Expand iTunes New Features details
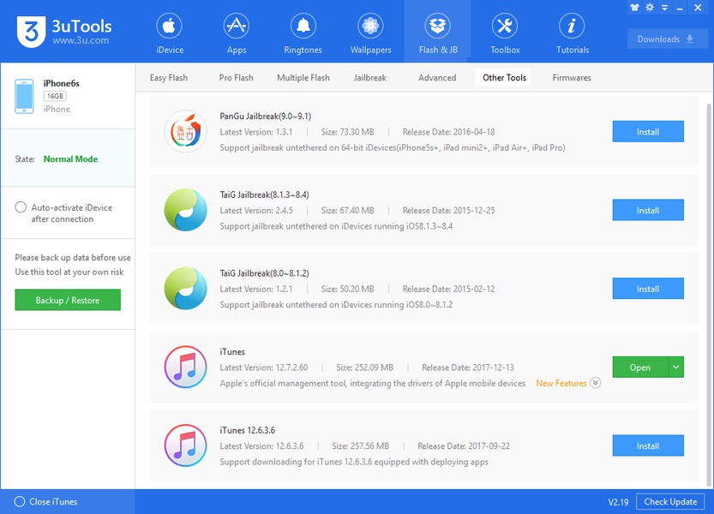The height and width of the screenshot is (514, 714). pyautogui.click(x=596, y=383)
